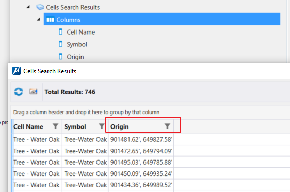290x192 pixels.
Task: Open the Symbol column filter
Action: click(x=102, y=126)
